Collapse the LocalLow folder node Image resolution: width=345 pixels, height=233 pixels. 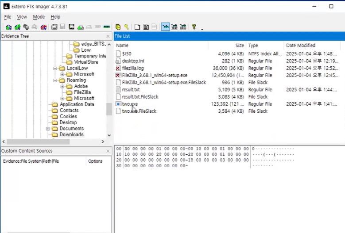pos(55,68)
